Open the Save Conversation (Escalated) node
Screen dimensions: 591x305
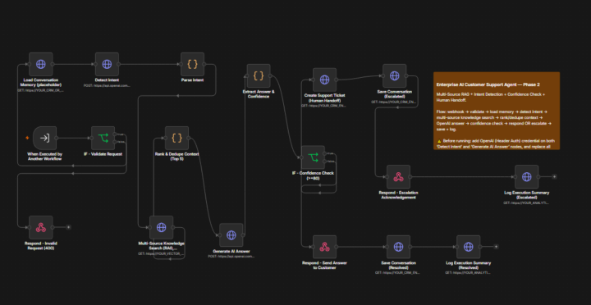394,75
